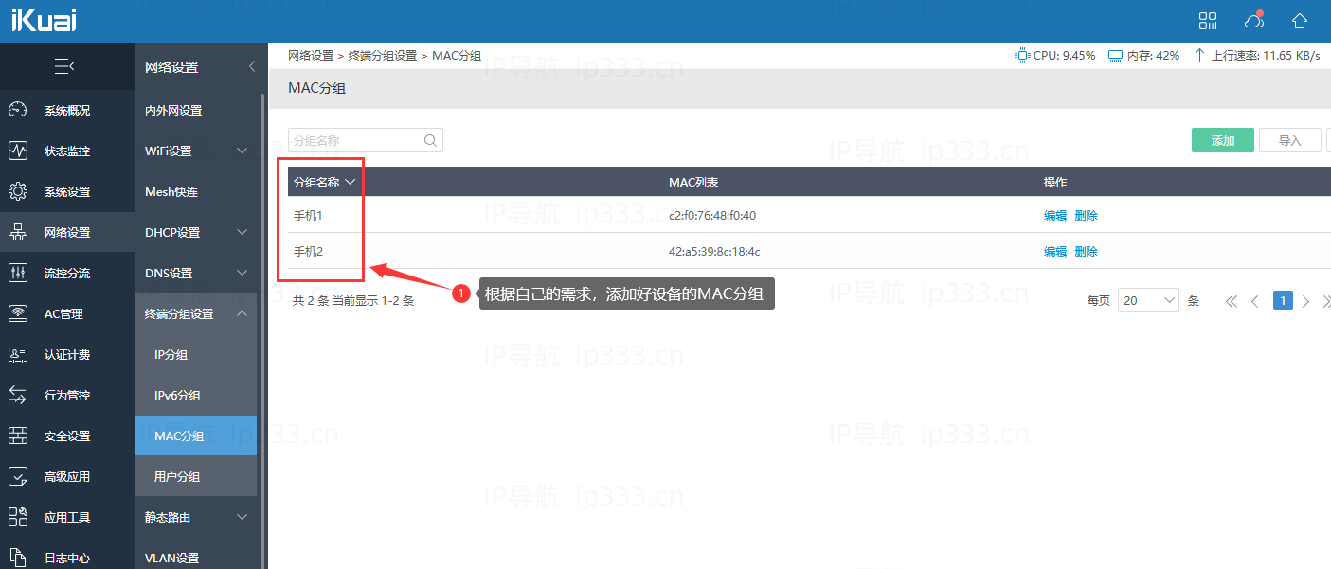
Task: Click the 状态监控 monitor icon
Action: pos(18,151)
